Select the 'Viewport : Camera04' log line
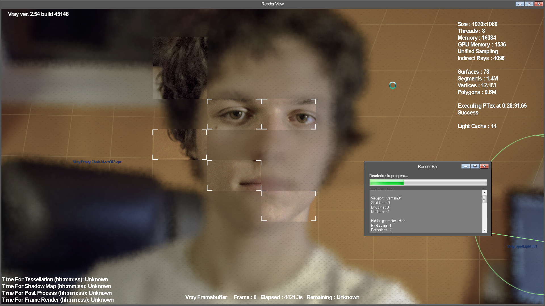 click(x=386, y=198)
